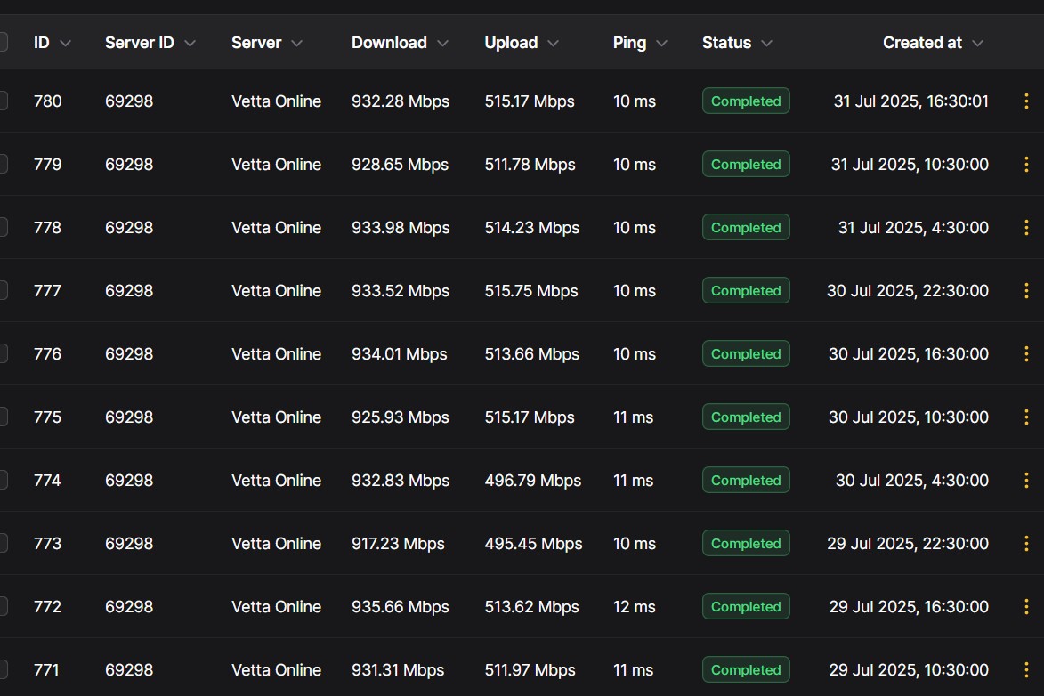The image size is (1044, 696).
Task: Click the Completed badge on row 779
Action: point(746,165)
